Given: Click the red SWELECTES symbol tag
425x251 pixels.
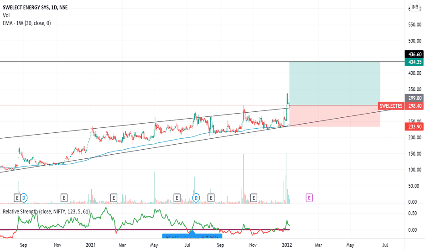Looking at the screenshot, I should (391, 106).
